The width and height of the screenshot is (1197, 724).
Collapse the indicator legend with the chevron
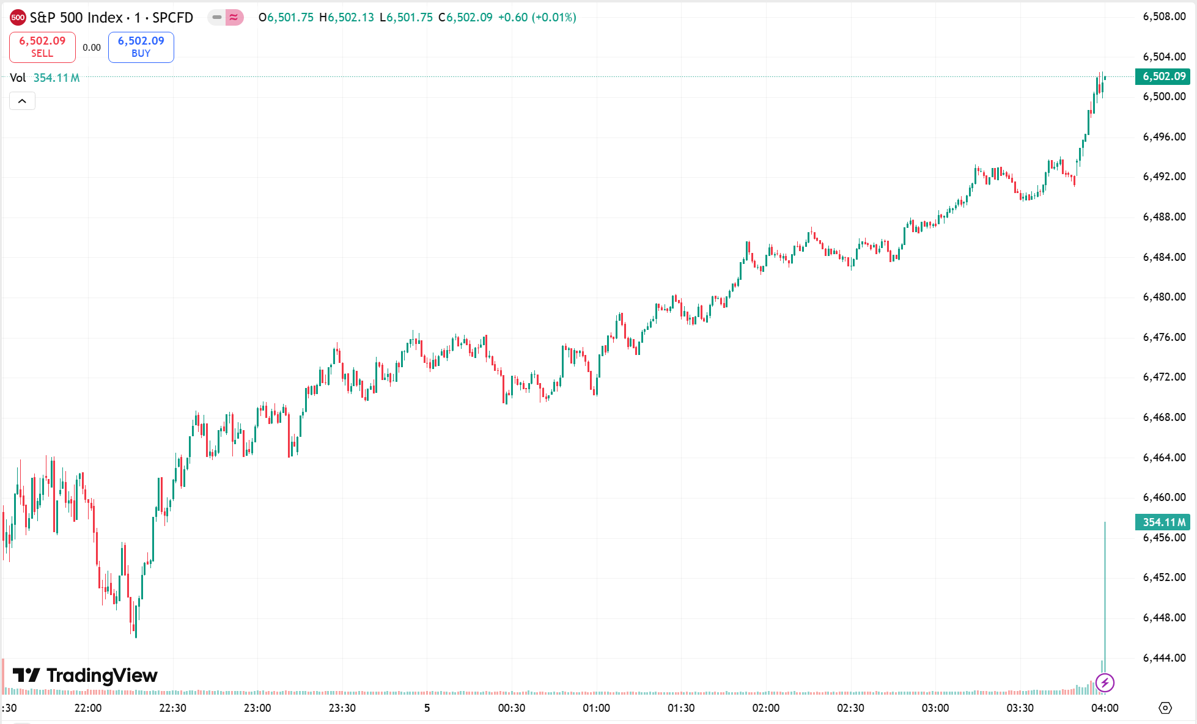click(22, 101)
